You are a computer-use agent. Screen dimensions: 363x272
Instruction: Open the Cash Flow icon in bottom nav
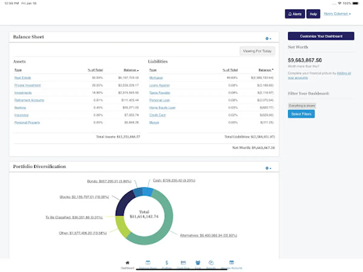(x=183, y=262)
